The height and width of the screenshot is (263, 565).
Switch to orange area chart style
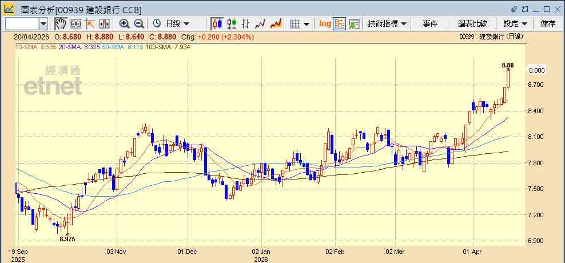point(276,24)
